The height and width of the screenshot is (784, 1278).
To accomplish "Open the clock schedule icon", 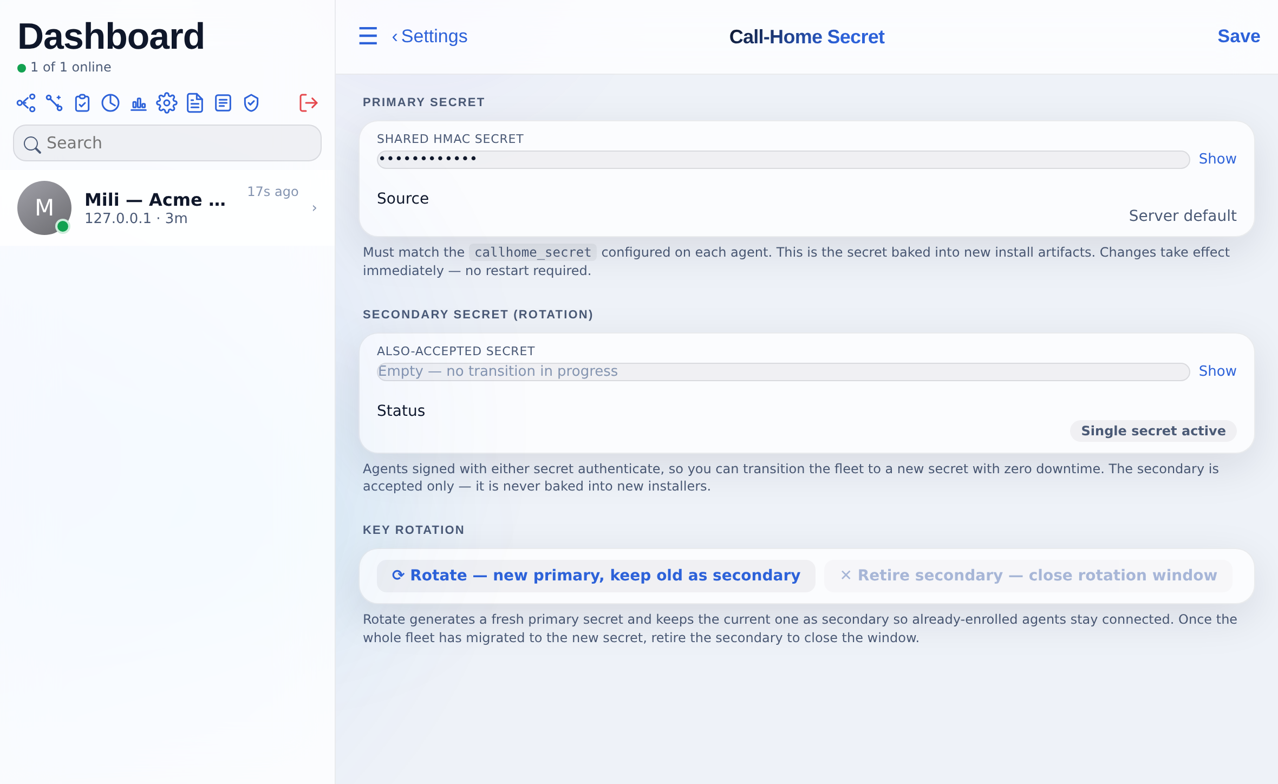I will coord(110,103).
